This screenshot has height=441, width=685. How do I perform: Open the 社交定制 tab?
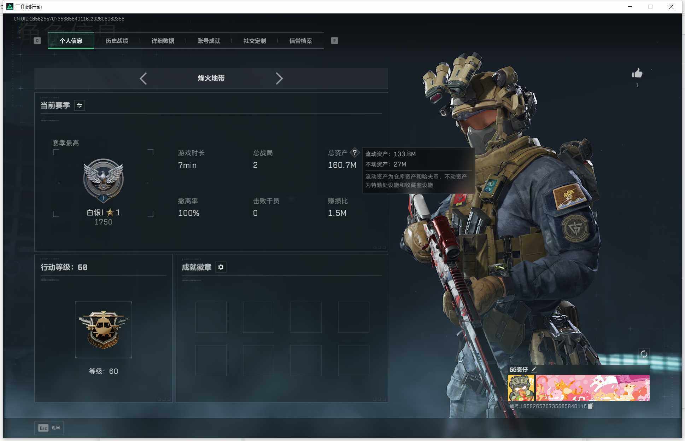tap(255, 41)
